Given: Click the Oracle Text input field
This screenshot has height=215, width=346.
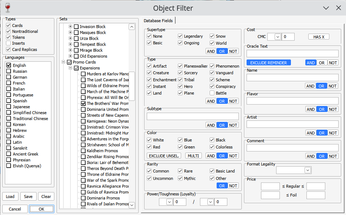Looking at the screenshot, I should (292, 54).
